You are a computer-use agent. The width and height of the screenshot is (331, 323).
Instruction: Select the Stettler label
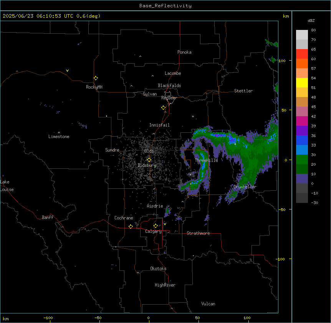pos(243,91)
